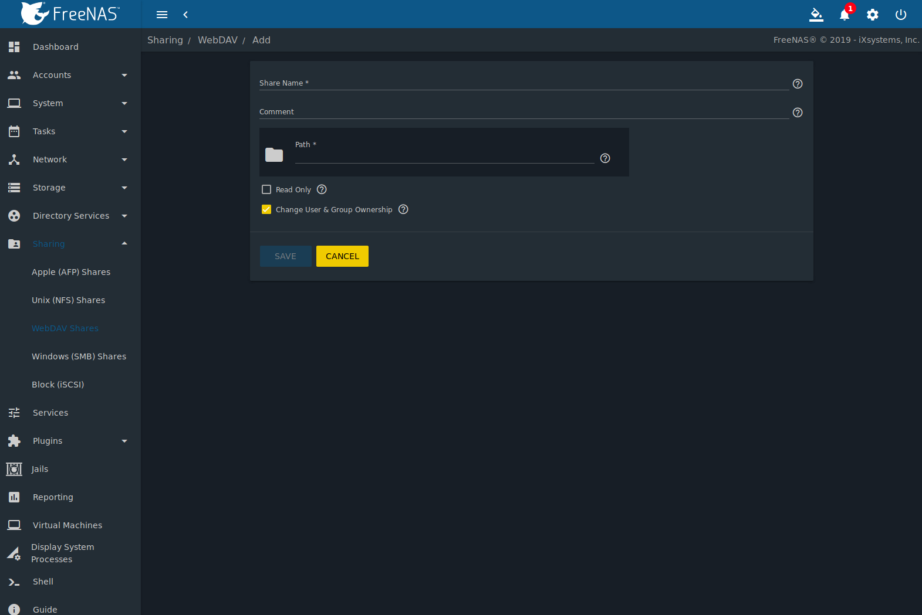Click the Services sliders icon
The image size is (922, 615).
pyautogui.click(x=14, y=413)
